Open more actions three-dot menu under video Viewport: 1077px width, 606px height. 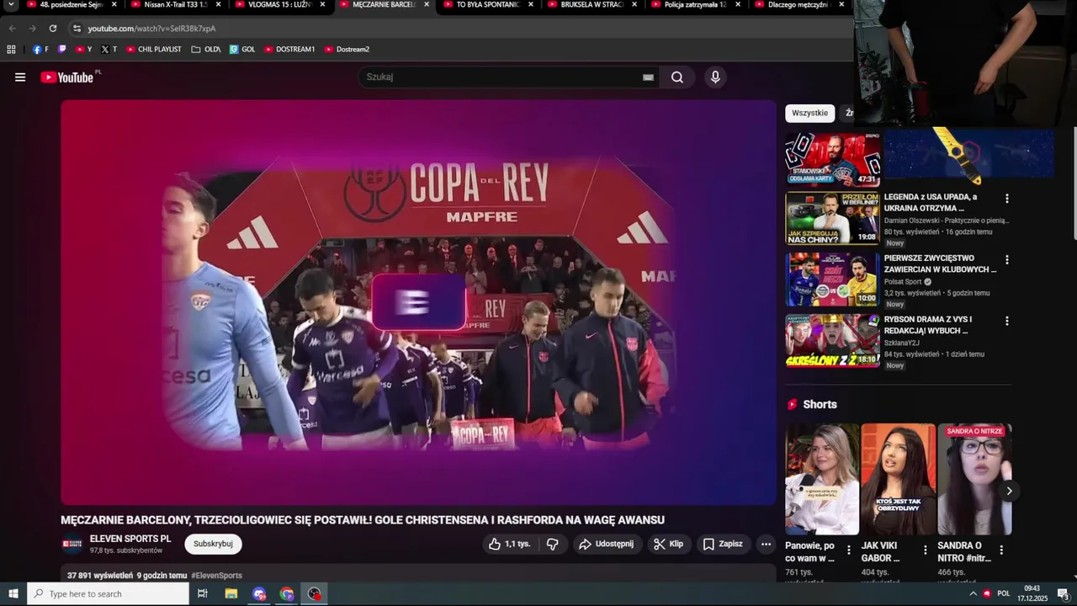tap(766, 544)
